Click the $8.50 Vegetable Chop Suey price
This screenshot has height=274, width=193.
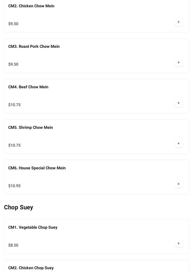point(13,245)
